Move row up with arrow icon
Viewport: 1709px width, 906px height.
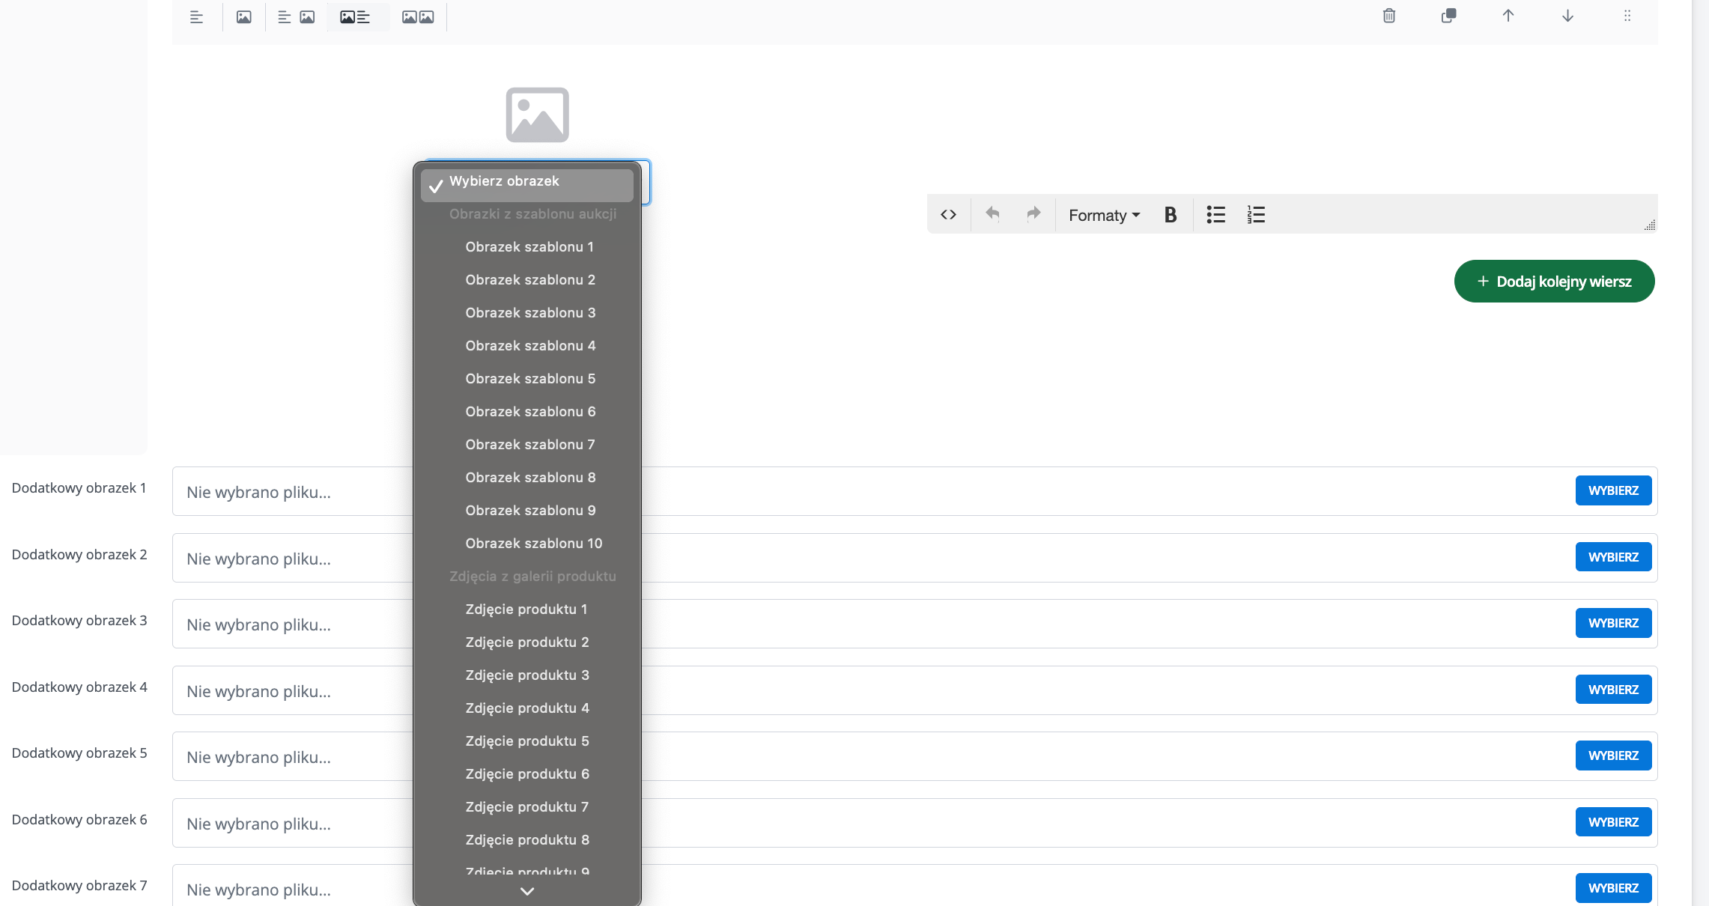1508,16
